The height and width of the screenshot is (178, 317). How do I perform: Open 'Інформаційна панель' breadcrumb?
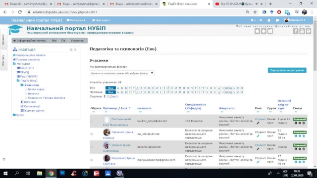click(x=30, y=41)
